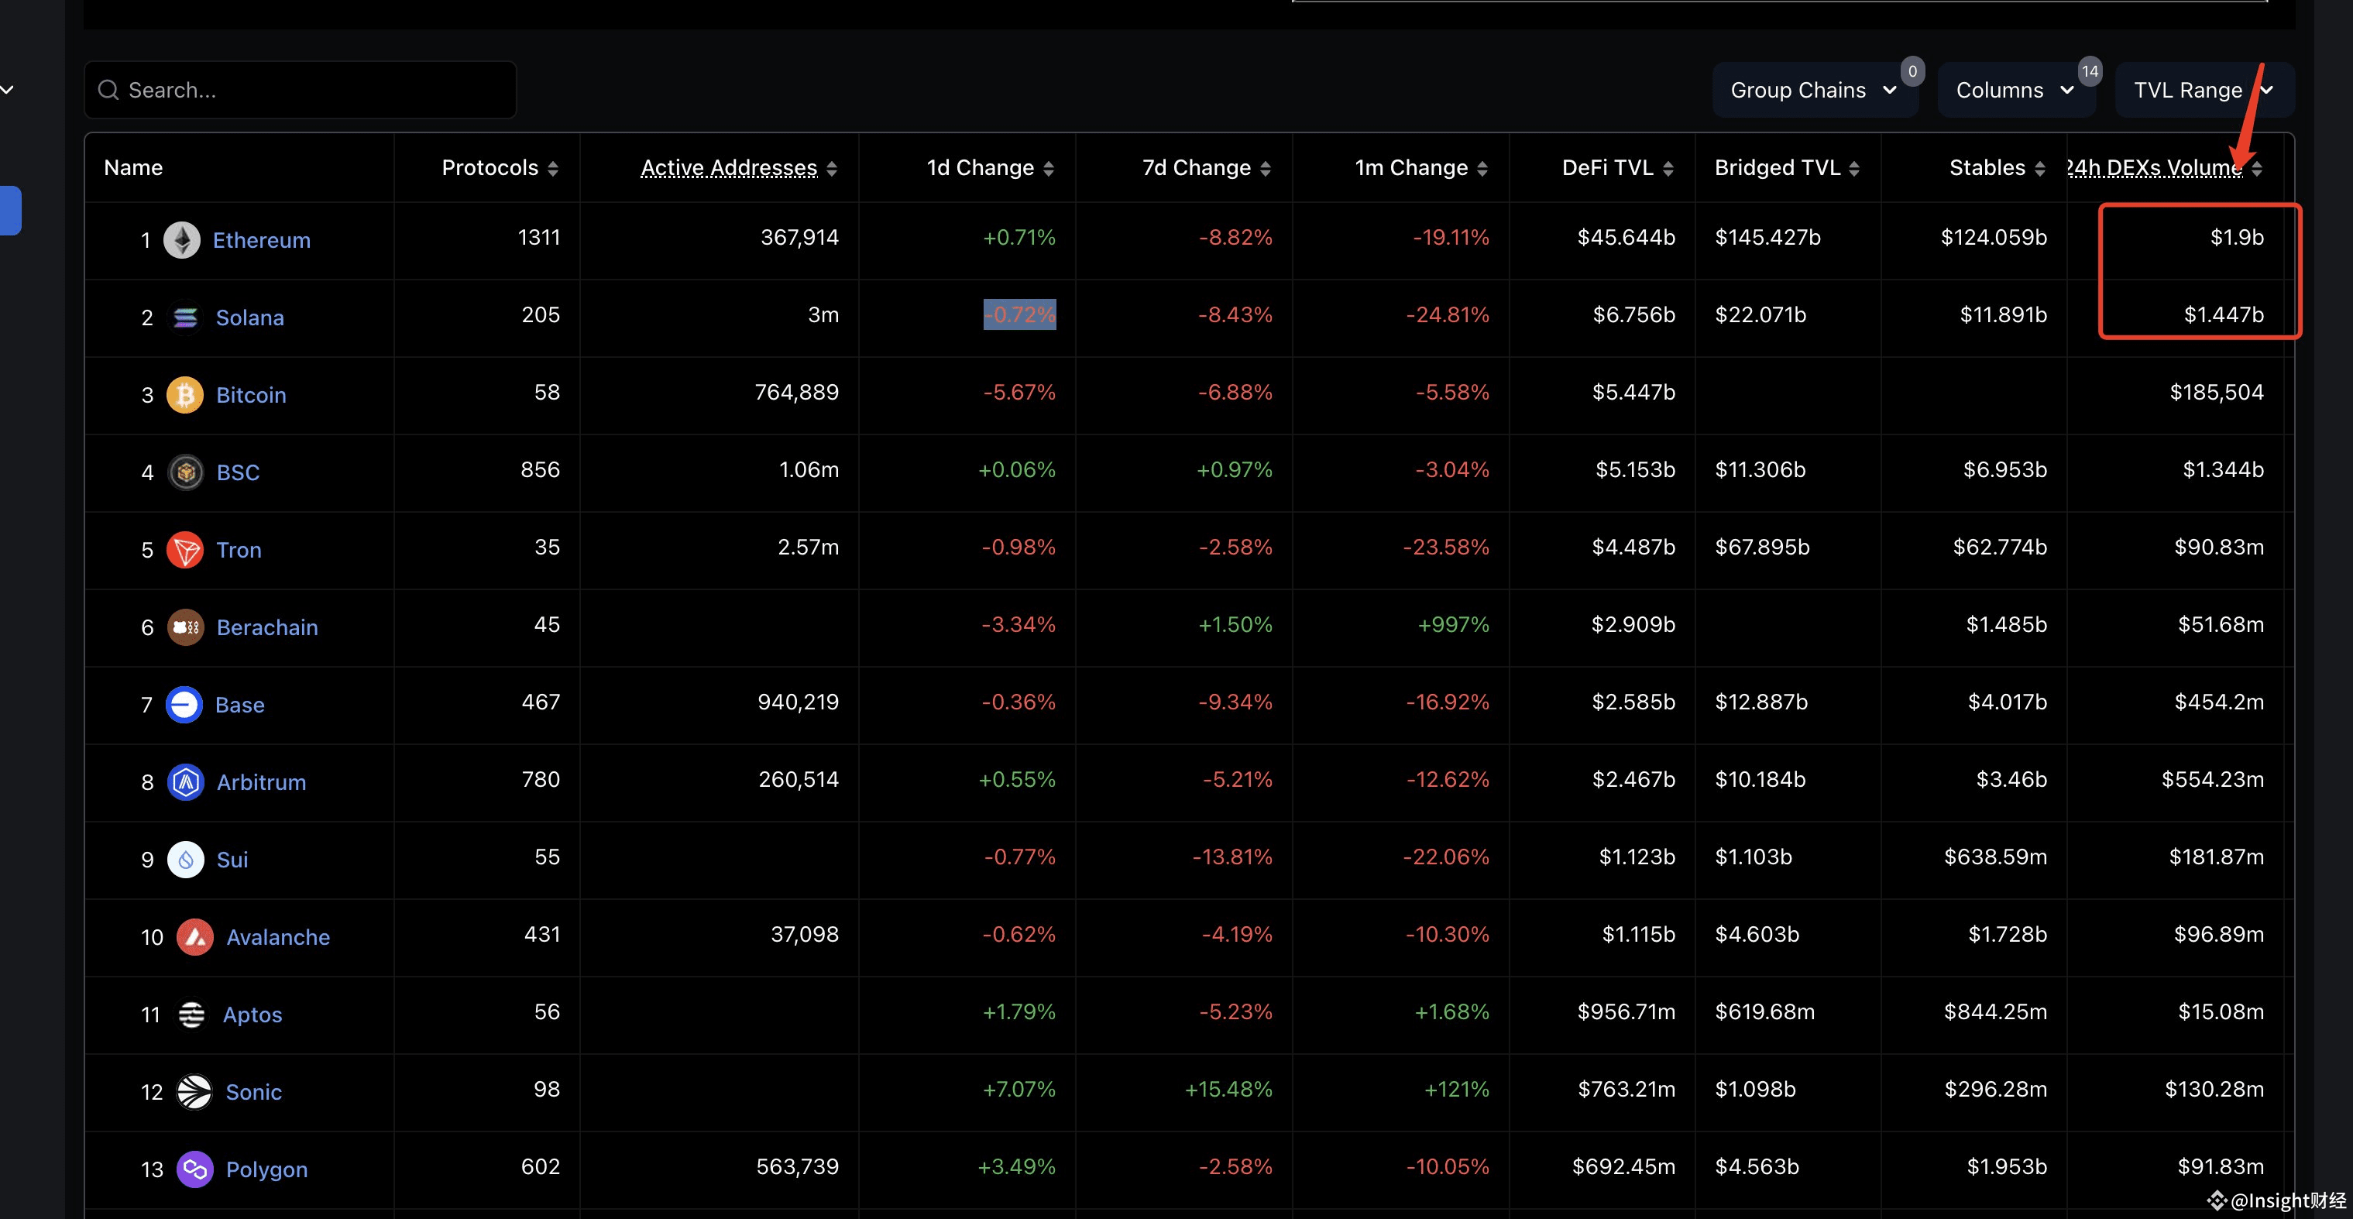Image resolution: width=2353 pixels, height=1219 pixels.
Task: Click Ethereum's $45.644b DeFi TVL value
Action: [x=1626, y=238]
